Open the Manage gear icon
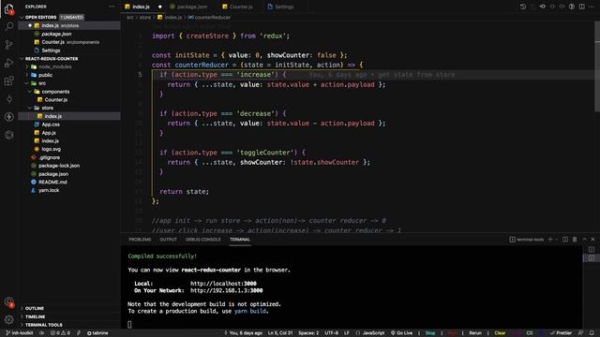Screen dimensions: 600x337 point(8,319)
